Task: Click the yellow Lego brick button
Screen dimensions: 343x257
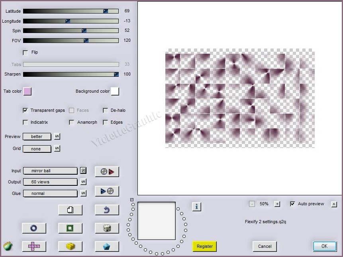Action: 70,246
